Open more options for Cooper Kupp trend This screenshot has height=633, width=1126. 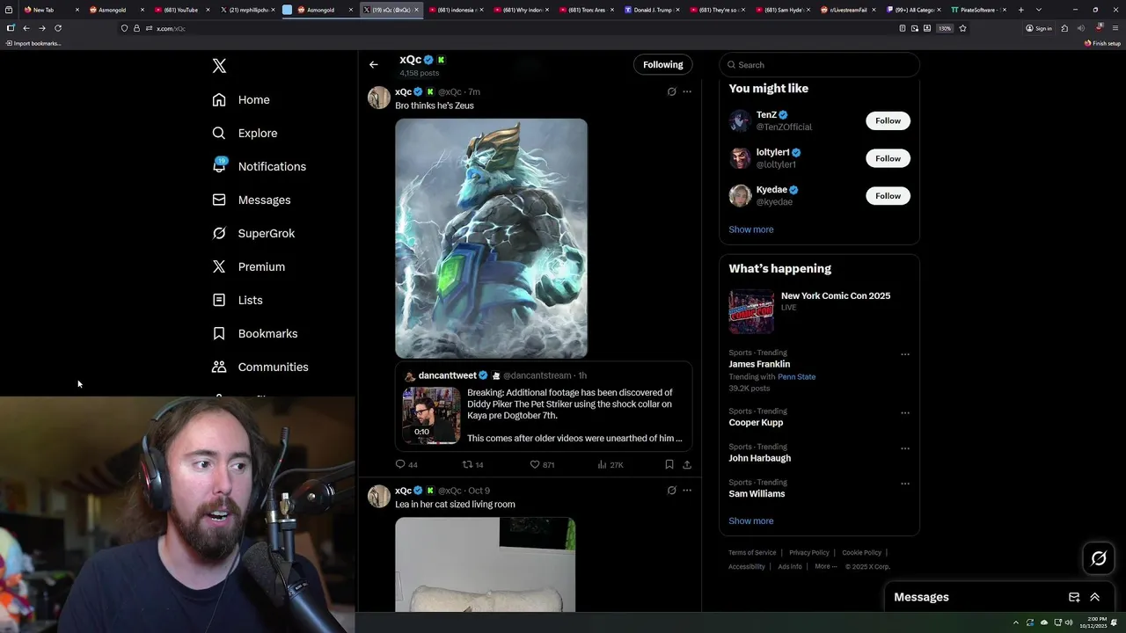pos(904,413)
